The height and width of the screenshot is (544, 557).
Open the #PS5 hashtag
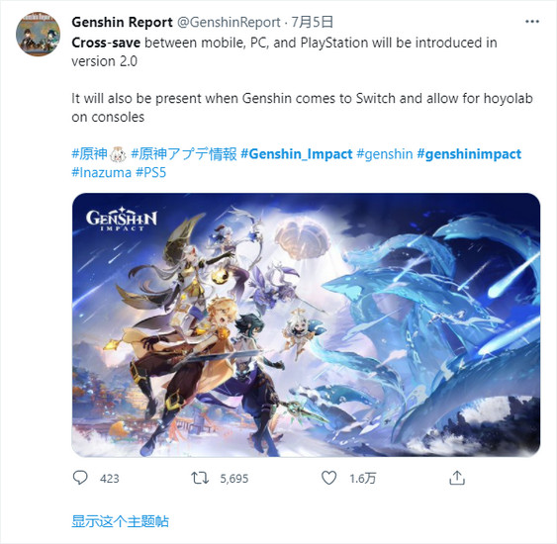point(151,173)
